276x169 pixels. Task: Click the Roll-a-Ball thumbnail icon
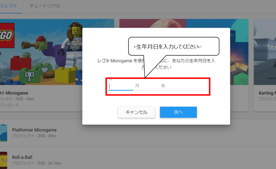3,160
